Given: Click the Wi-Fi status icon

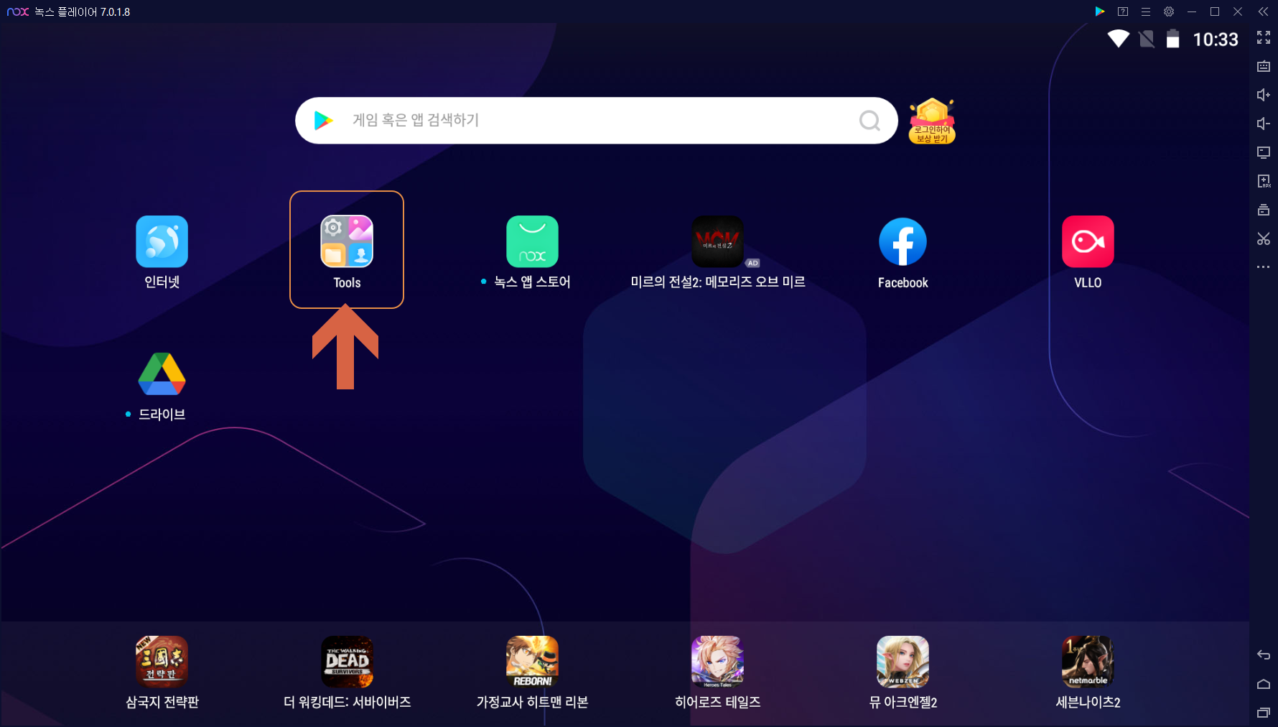Looking at the screenshot, I should [1118, 39].
